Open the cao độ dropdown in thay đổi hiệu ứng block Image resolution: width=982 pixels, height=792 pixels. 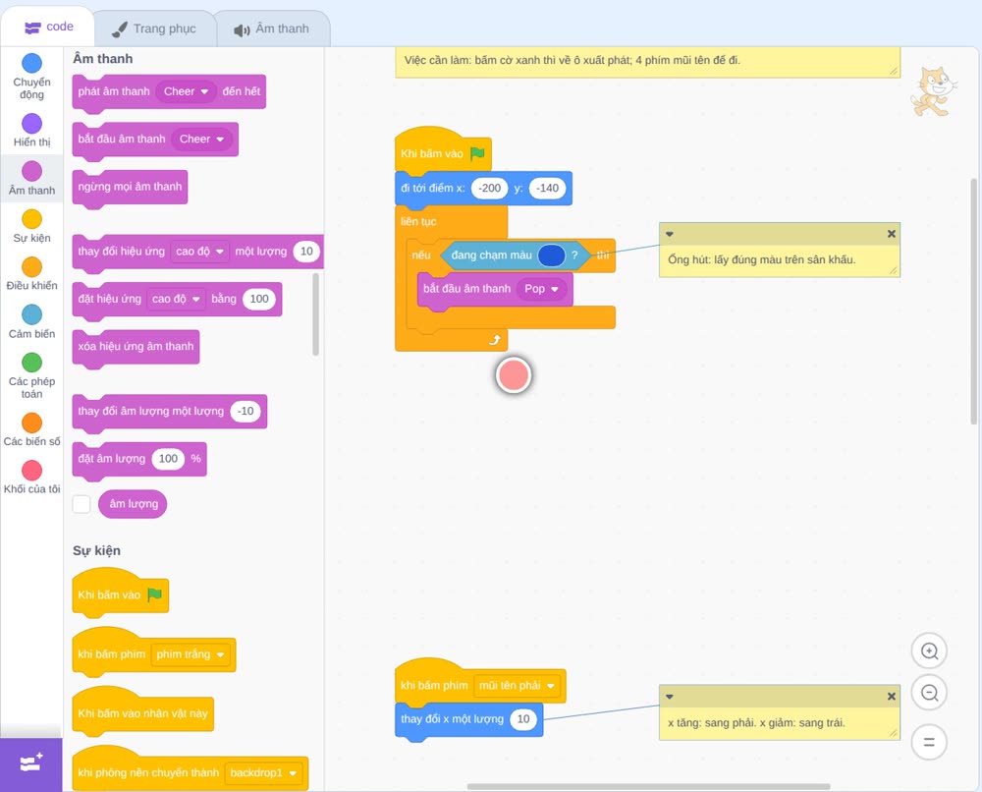(199, 252)
